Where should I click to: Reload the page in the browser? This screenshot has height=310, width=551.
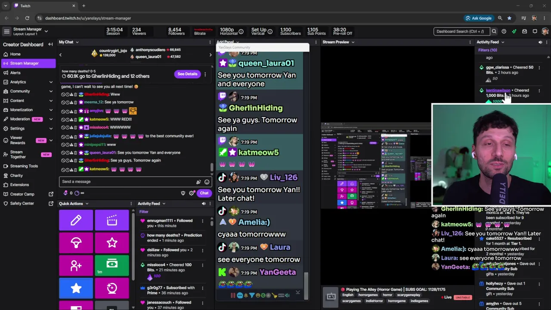[27, 18]
